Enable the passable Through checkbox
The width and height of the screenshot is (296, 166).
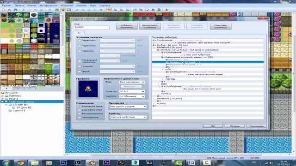80,117
